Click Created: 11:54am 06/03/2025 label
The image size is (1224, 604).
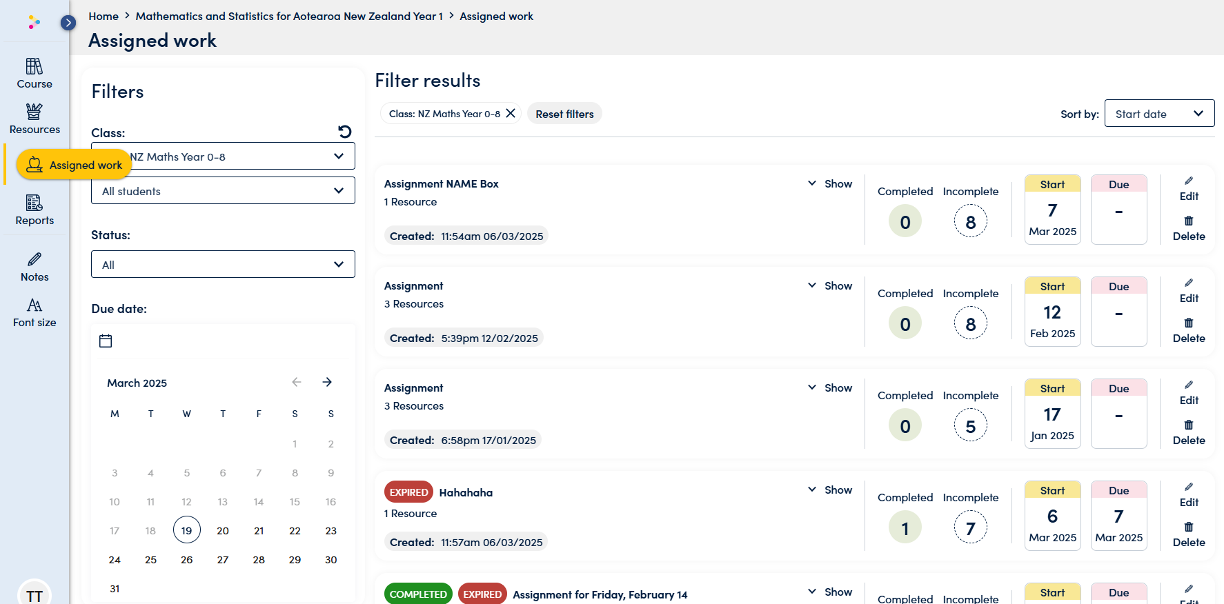466,236
